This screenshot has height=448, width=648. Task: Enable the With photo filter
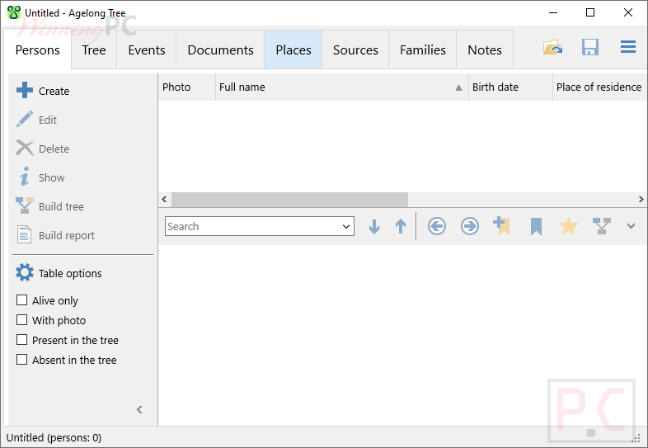click(x=22, y=320)
